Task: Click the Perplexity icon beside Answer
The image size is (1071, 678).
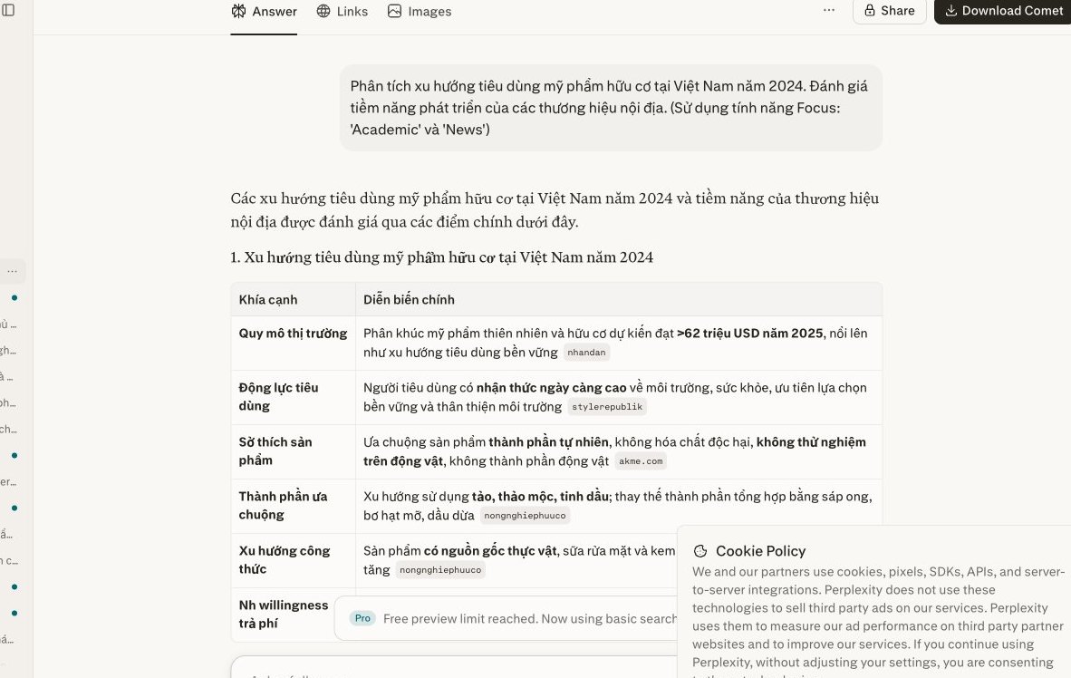Action: coord(238,11)
